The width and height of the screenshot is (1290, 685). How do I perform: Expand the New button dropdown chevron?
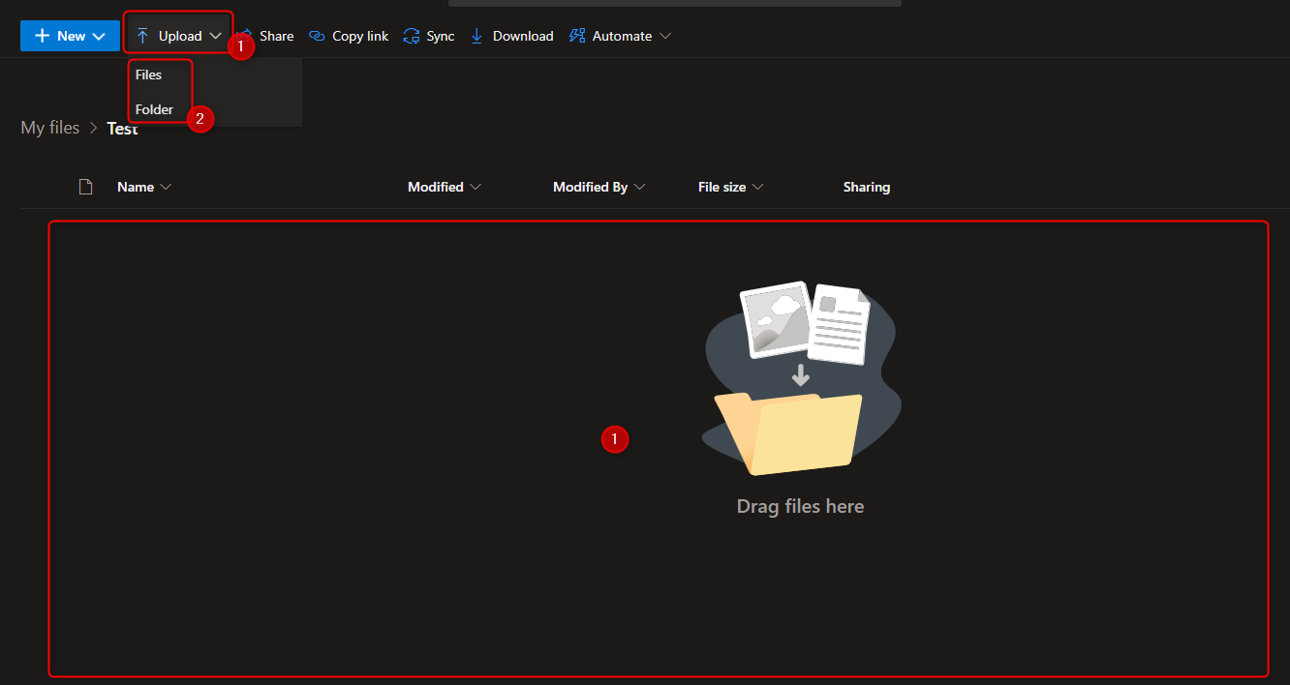99,36
